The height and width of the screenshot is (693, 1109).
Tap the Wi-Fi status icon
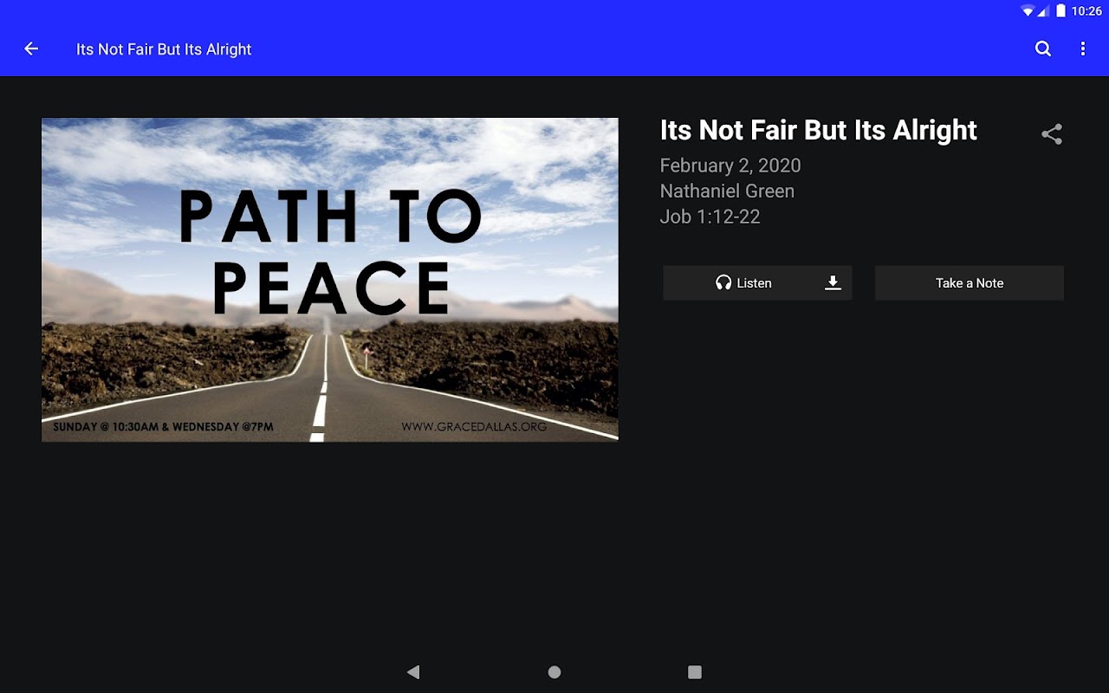coord(1028,11)
